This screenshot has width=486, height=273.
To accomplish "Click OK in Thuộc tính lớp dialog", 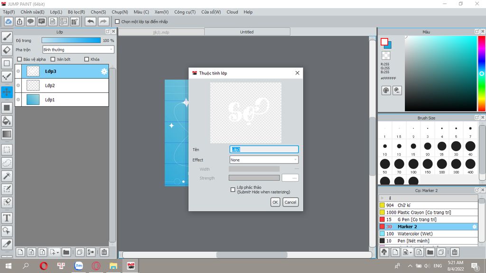I will tap(275, 202).
